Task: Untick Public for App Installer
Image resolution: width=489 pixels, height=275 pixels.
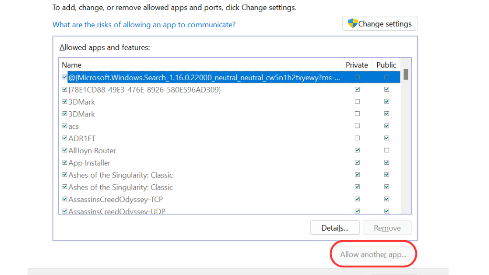Action: pyautogui.click(x=387, y=162)
